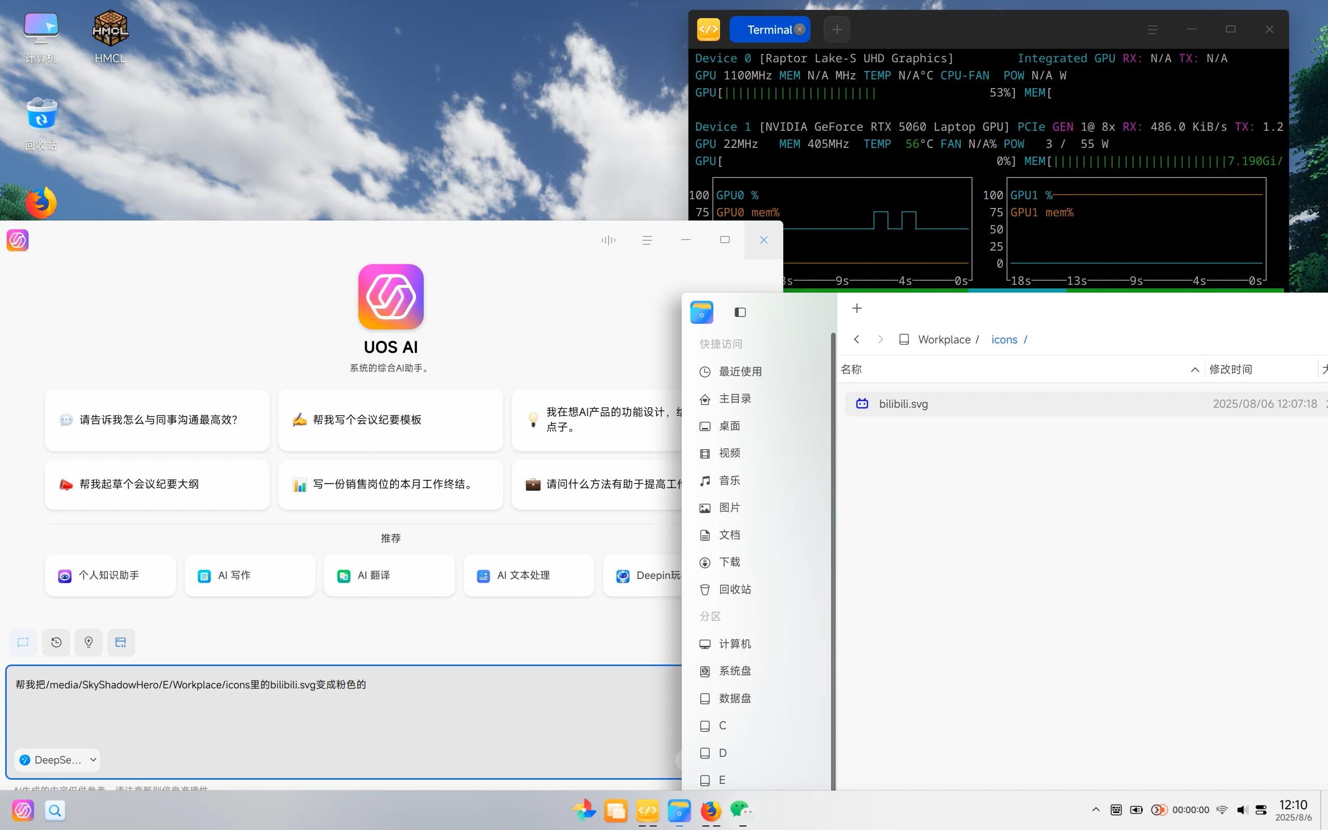
Task: Select the bilibili.svg file
Action: tap(1087, 404)
